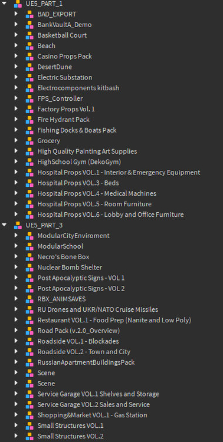Screen dimensions: 223x442
Task: Select Hospital Props VOL.4 - Medical Machines
Action: tap(97, 194)
